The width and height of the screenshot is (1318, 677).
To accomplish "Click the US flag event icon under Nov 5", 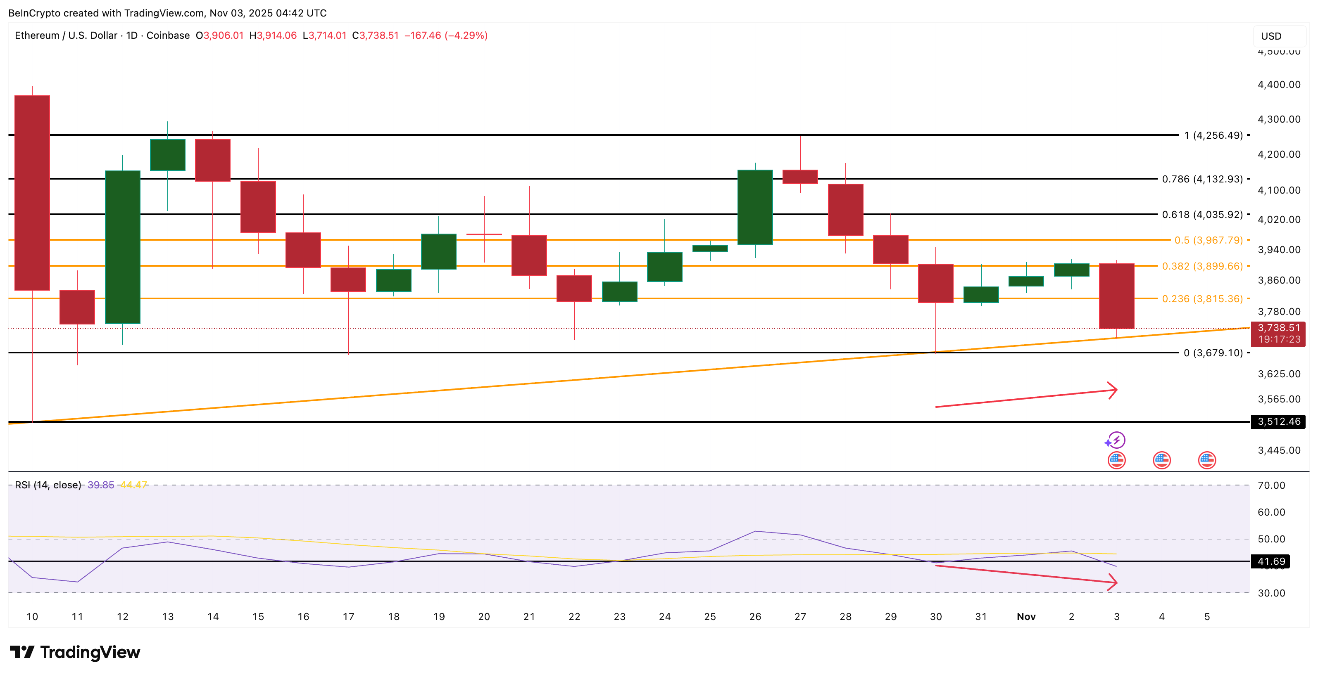I will (x=1207, y=460).
